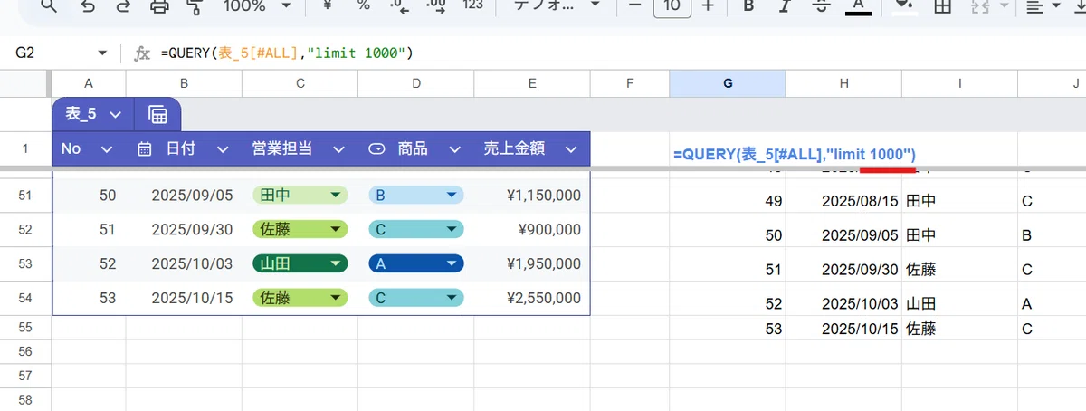Screen dimensions: 1086x411
Task: Print the spreadsheet
Action: click(x=159, y=5)
